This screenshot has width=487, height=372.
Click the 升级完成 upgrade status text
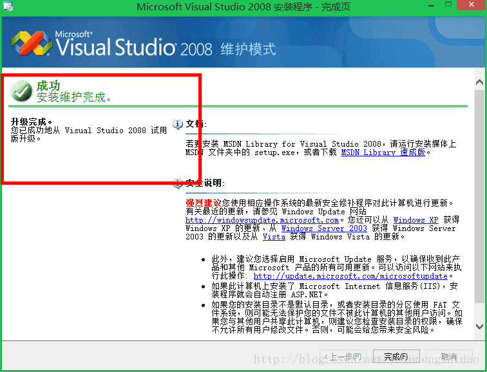tap(32, 122)
